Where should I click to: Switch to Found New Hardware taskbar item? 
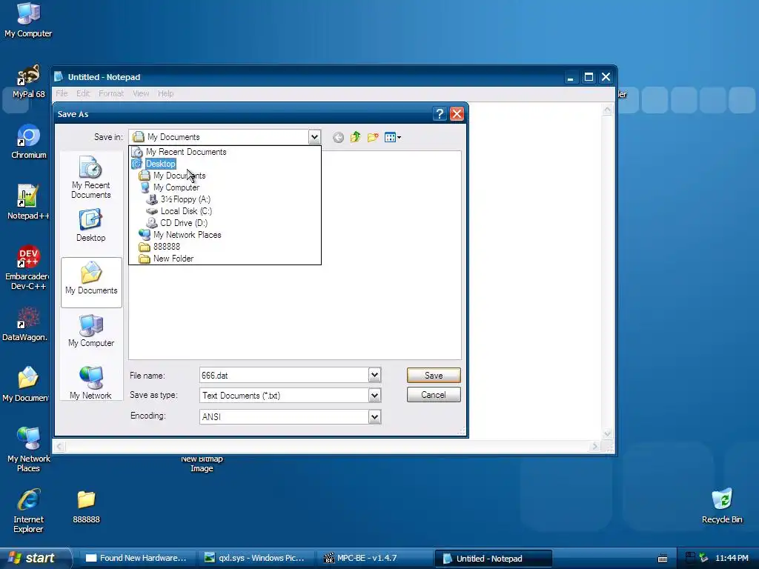137,559
